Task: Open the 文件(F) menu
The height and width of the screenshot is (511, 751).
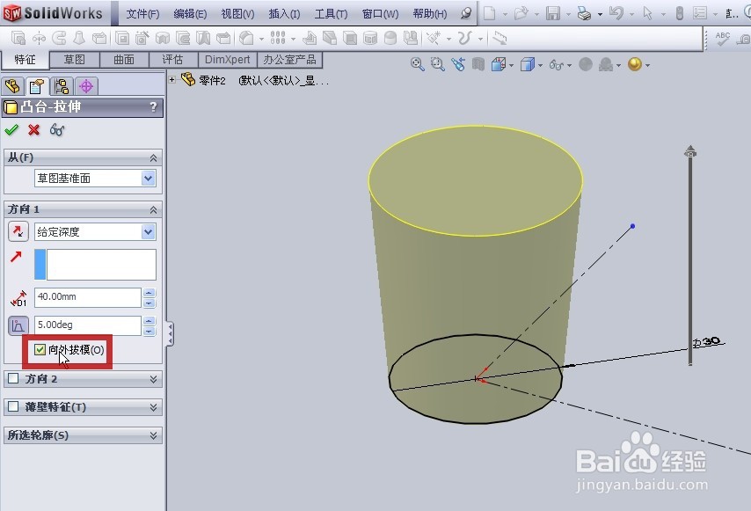Action: 142,14
